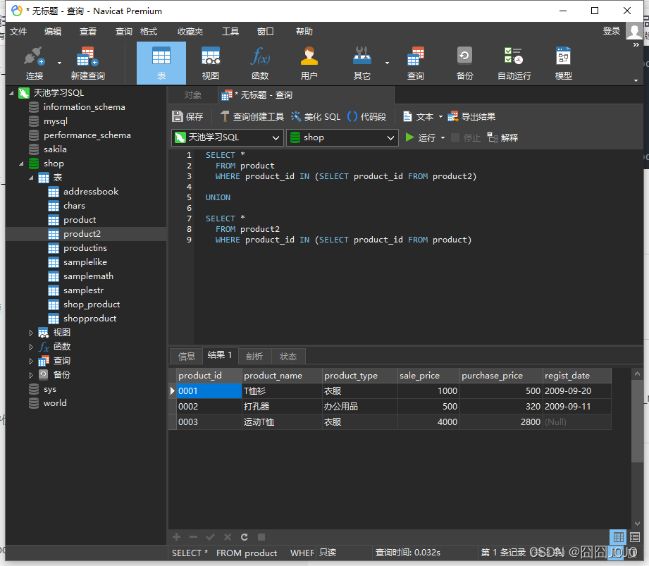
Task: Open the 天池学习SQL connection combo box
Action: pyautogui.click(x=227, y=137)
